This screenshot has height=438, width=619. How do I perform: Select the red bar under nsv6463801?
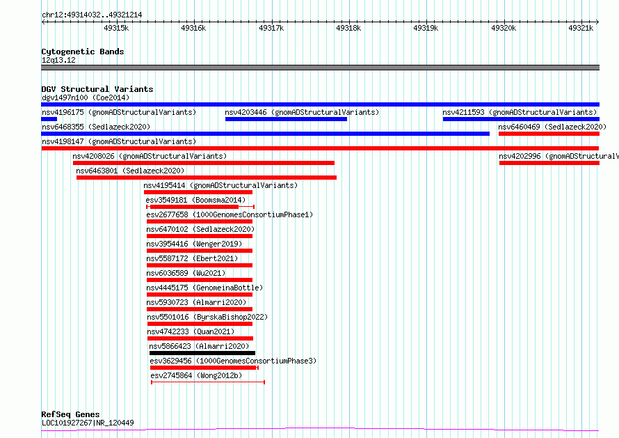click(x=207, y=178)
